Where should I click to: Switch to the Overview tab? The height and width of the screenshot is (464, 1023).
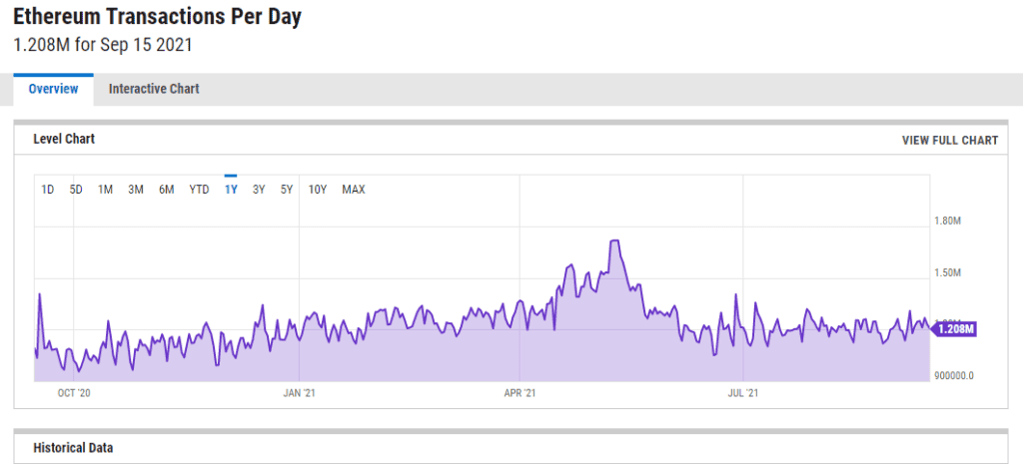coord(54,89)
